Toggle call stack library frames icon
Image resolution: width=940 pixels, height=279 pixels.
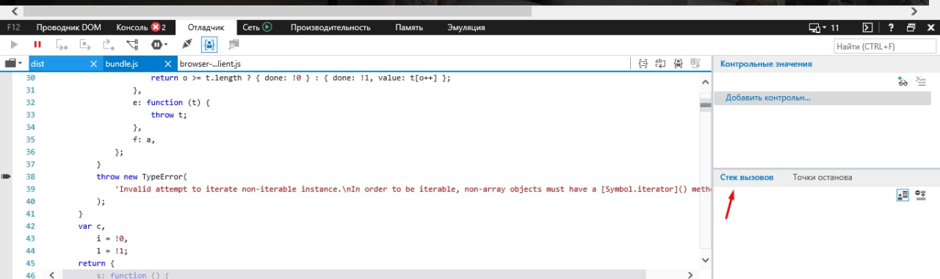903,195
